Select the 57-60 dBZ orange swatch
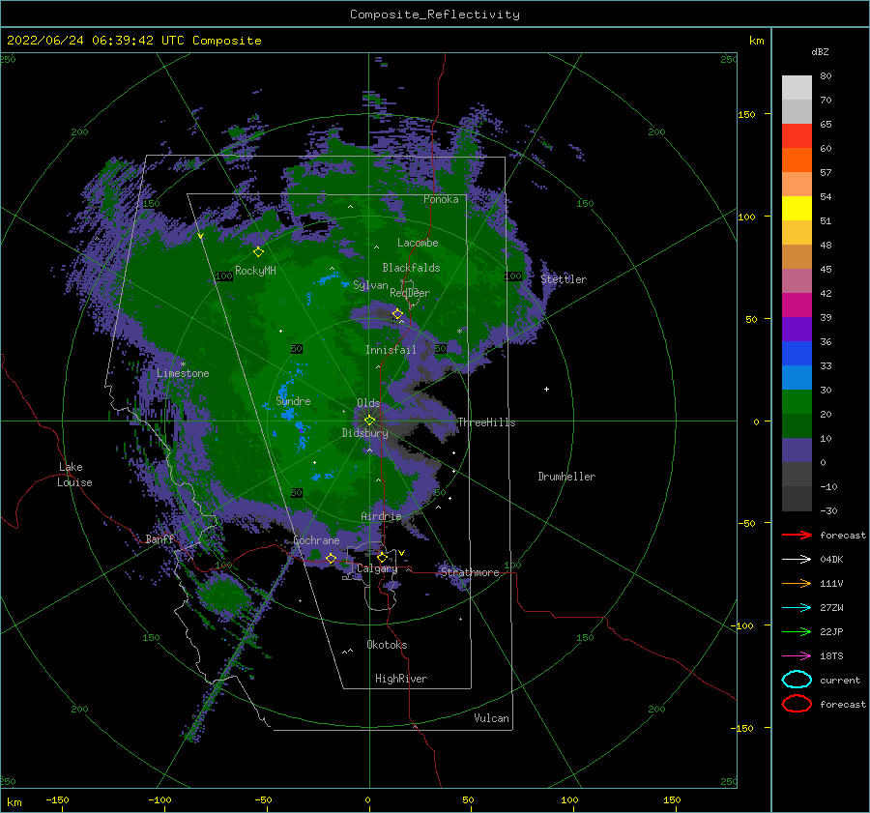This screenshot has width=870, height=813. pos(797,160)
